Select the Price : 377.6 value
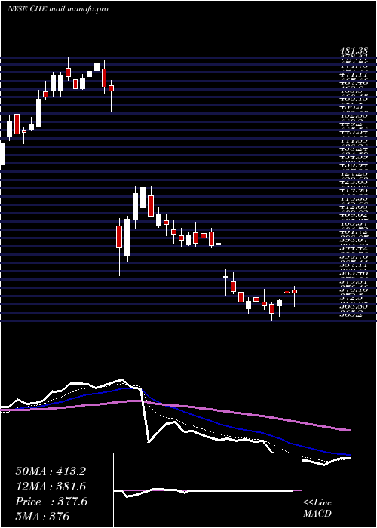Screen dimensions: 377x528 point(51,502)
